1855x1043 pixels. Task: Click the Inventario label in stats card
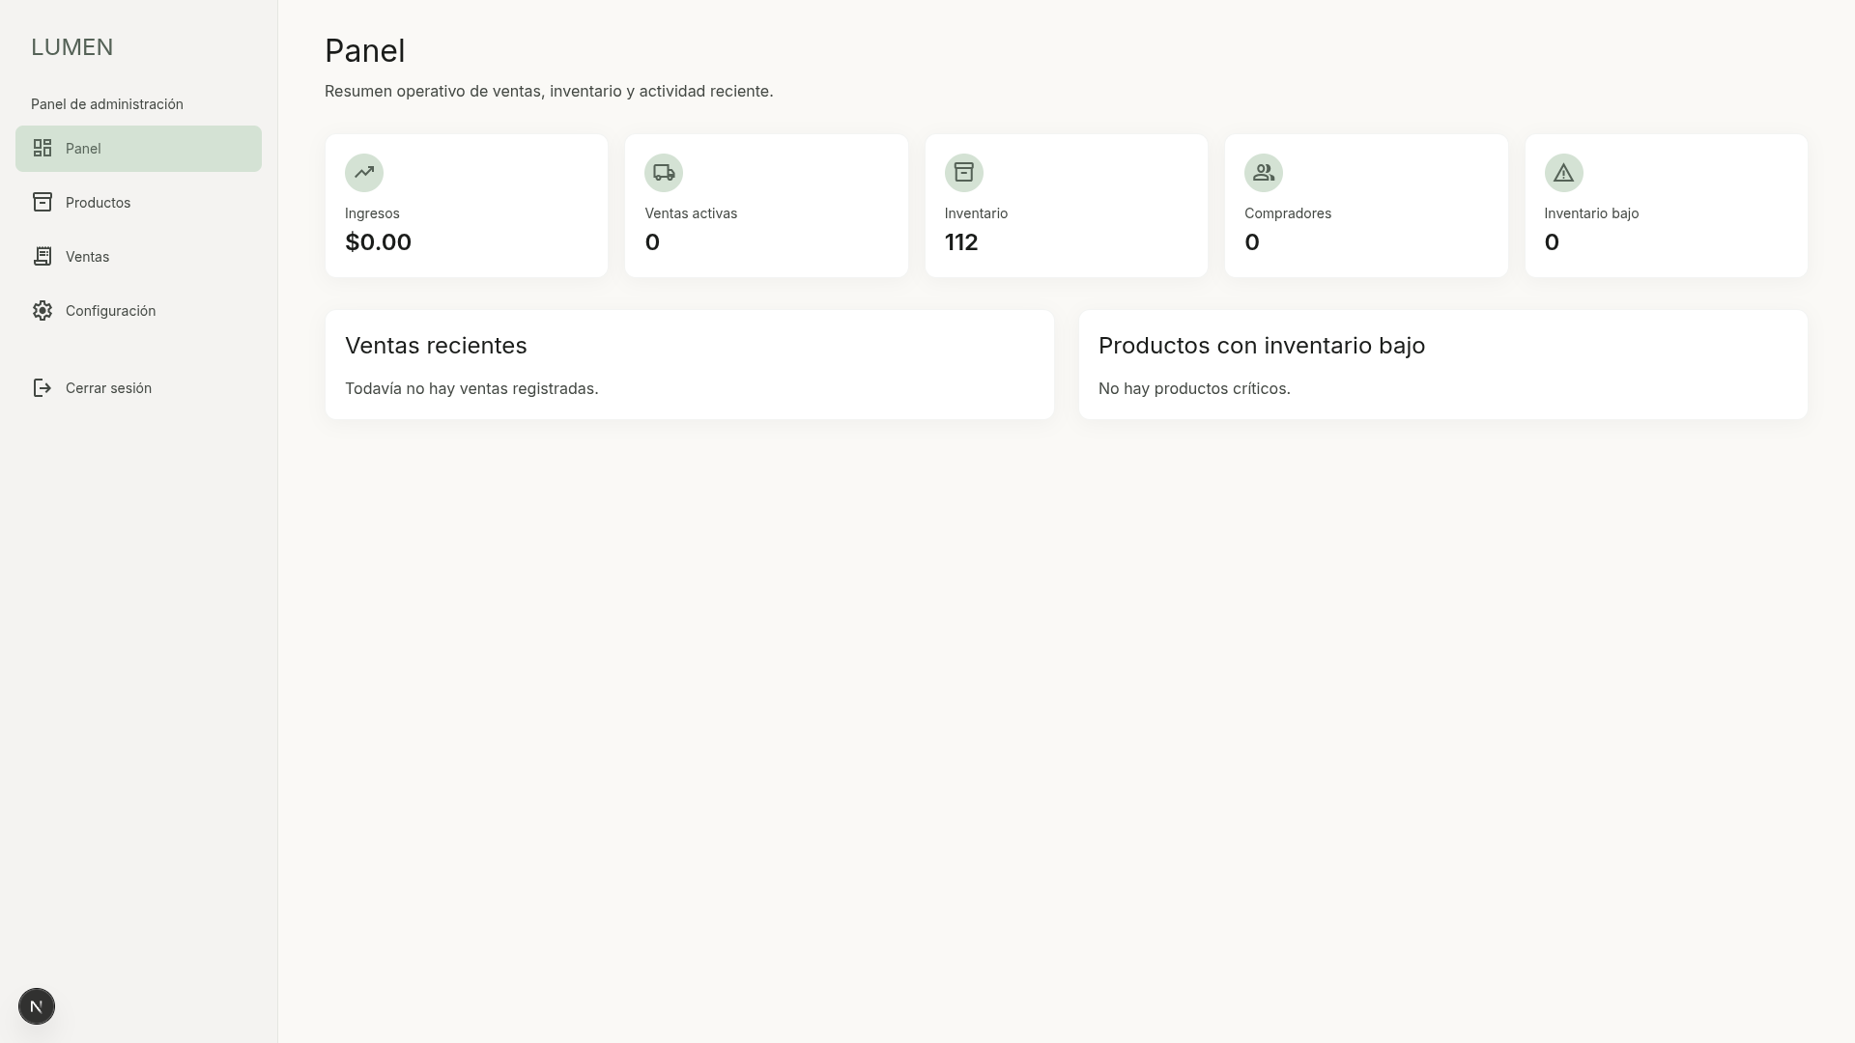tap(976, 213)
